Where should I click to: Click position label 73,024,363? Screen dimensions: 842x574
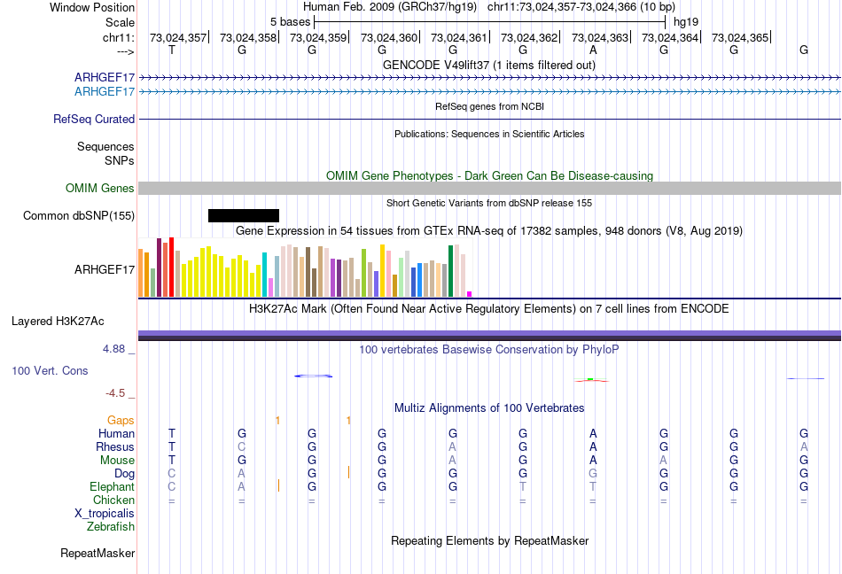point(600,37)
